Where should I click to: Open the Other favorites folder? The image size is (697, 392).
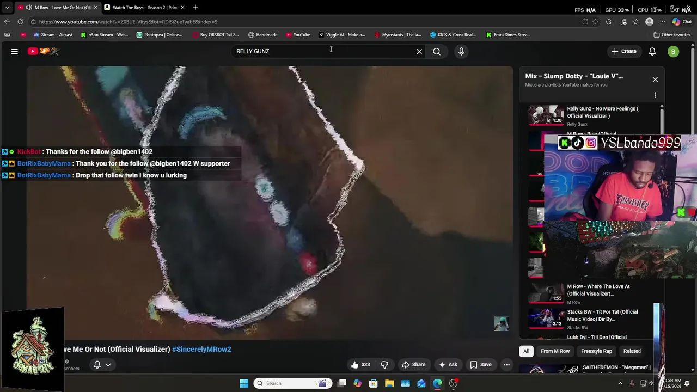tap(672, 35)
